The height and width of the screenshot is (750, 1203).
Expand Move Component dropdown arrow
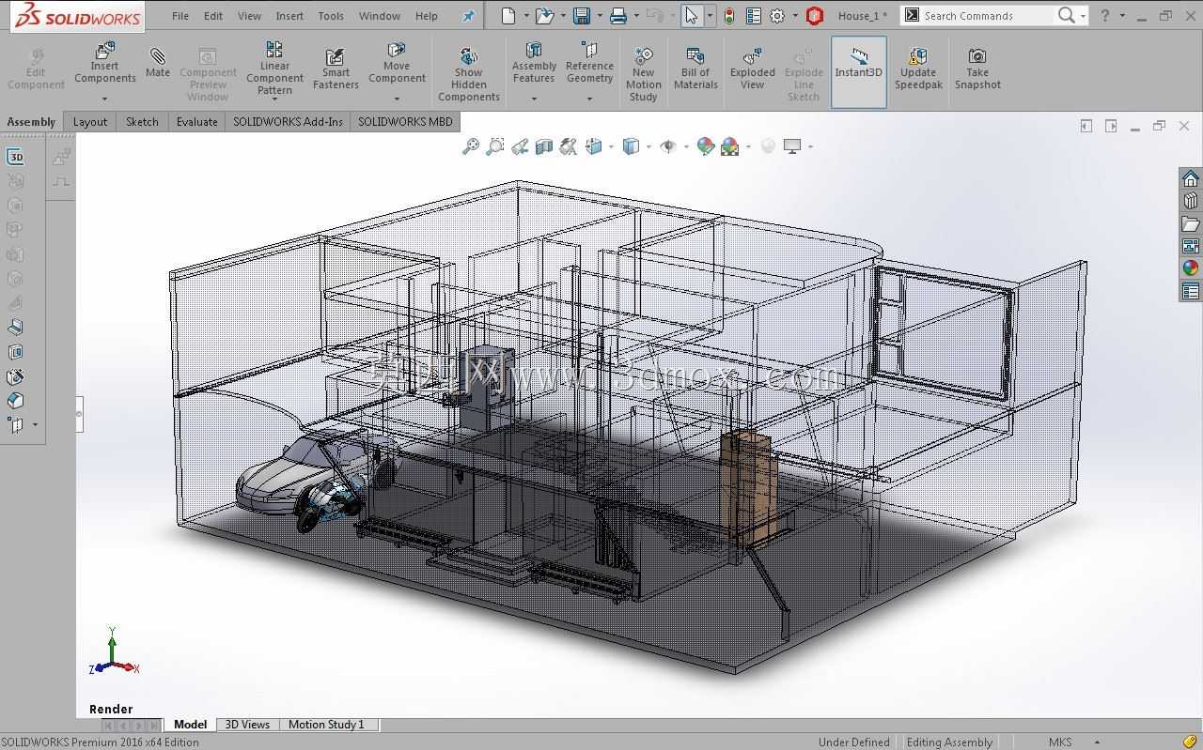click(x=397, y=99)
